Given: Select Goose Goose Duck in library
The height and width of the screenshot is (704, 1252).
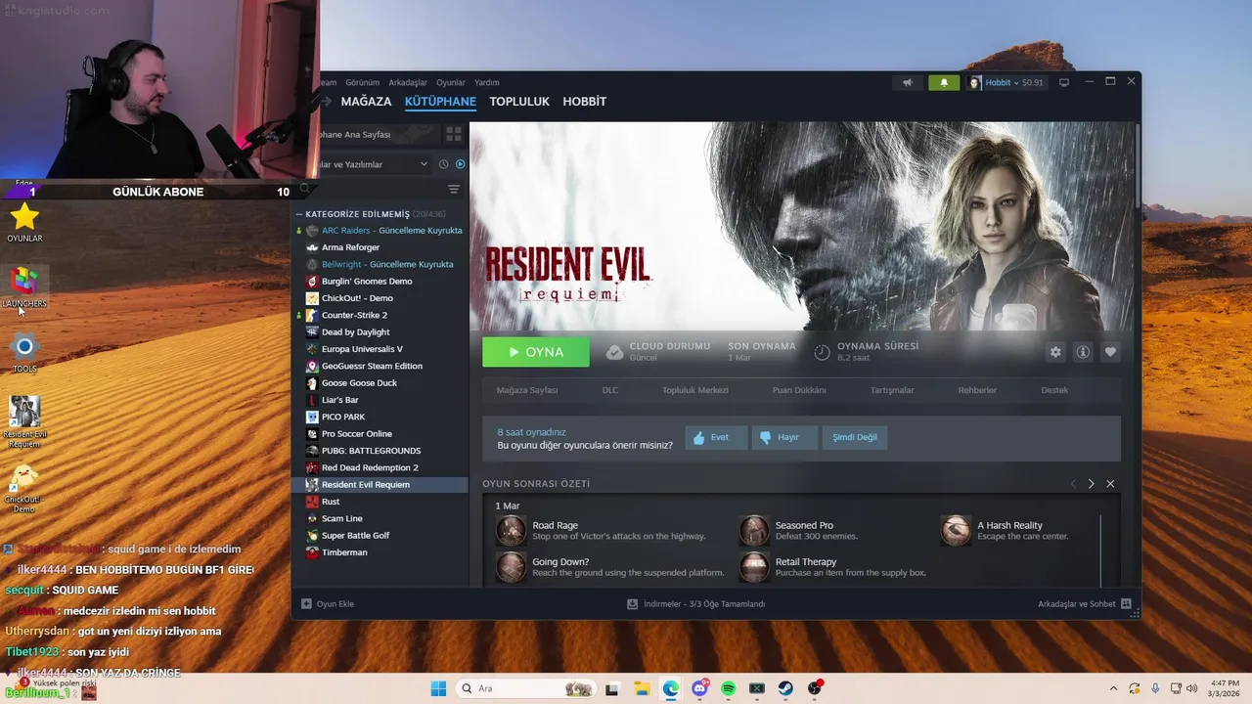Looking at the screenshot, I should click(x=381, y=383).
